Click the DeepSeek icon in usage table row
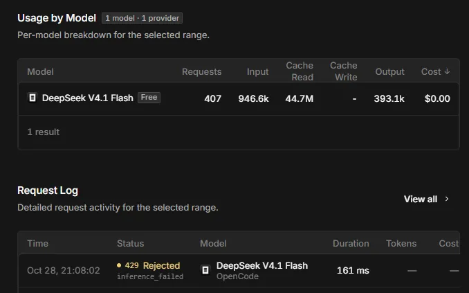The height and width of the screenshot is (293, 469). [33, 98]
